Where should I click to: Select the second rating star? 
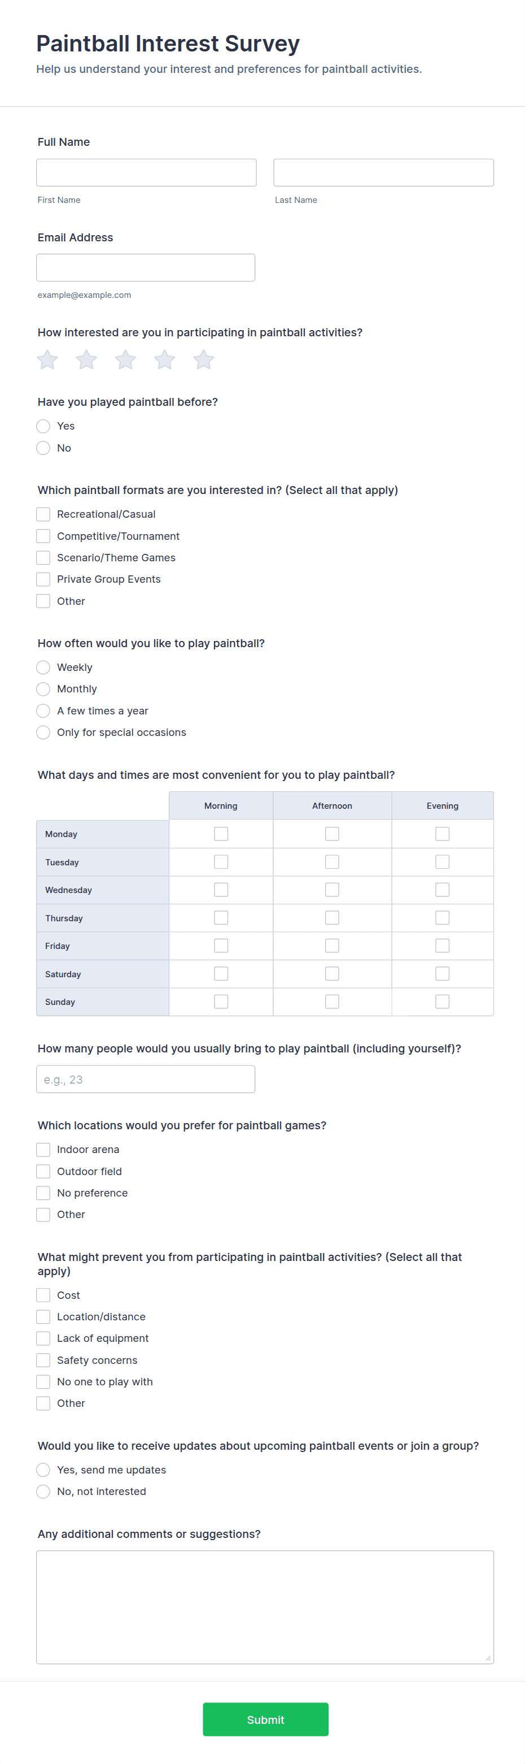pos(86,359)
